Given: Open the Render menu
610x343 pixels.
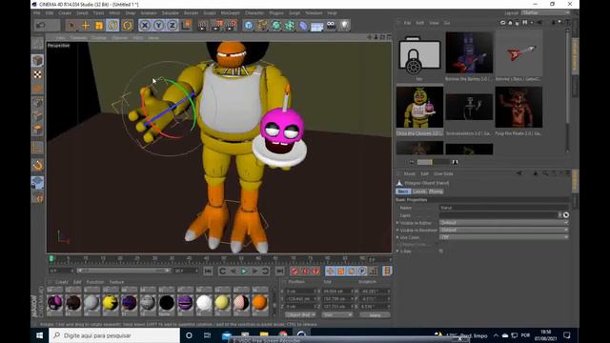Looking at the screenshot, I should click(x=191, y=13).
